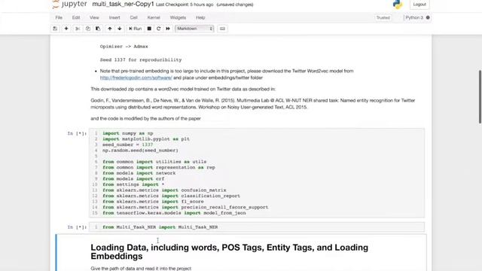
Task: Click the Multi_Task_NER import code cell
Action: (x=257, y=227)
